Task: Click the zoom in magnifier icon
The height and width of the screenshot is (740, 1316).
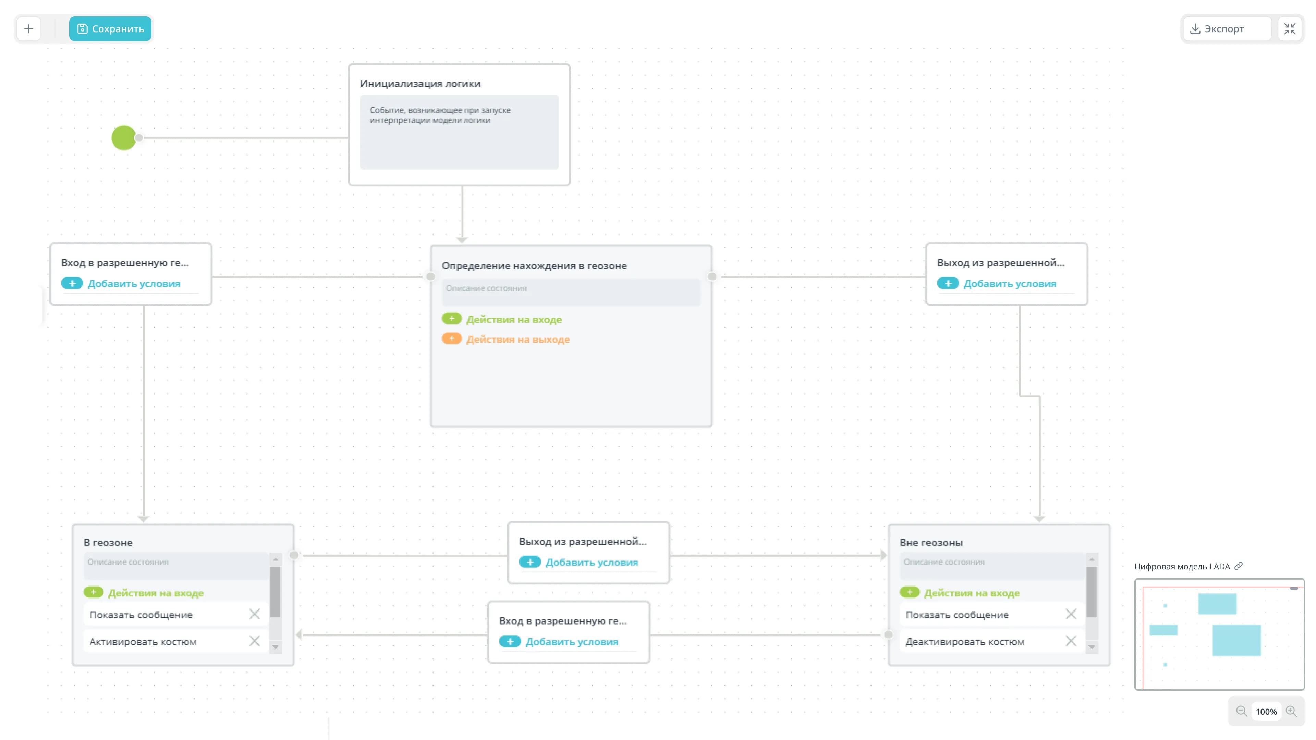Action: [1291, 711]
